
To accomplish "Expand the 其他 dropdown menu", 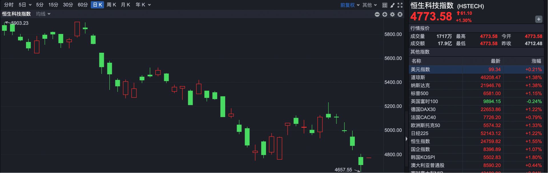I will click(x=370, y=5).
